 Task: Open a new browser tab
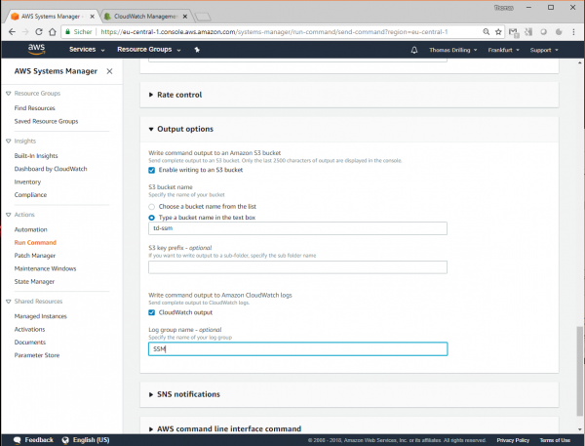coord(203,17)
